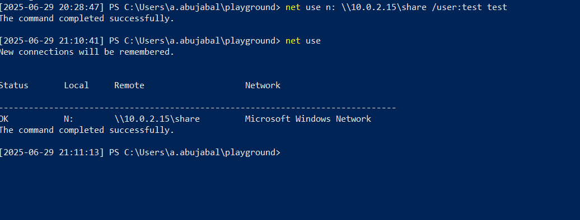Click the 21:10:41 timestamp in the prompt
Image resolution: width=580 pixels, height=220 pixels.
pos(79,41)
